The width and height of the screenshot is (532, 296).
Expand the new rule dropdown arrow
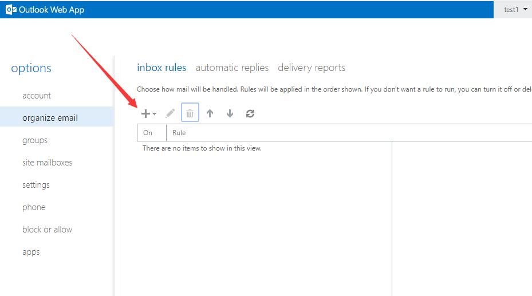tap(154, 113)
